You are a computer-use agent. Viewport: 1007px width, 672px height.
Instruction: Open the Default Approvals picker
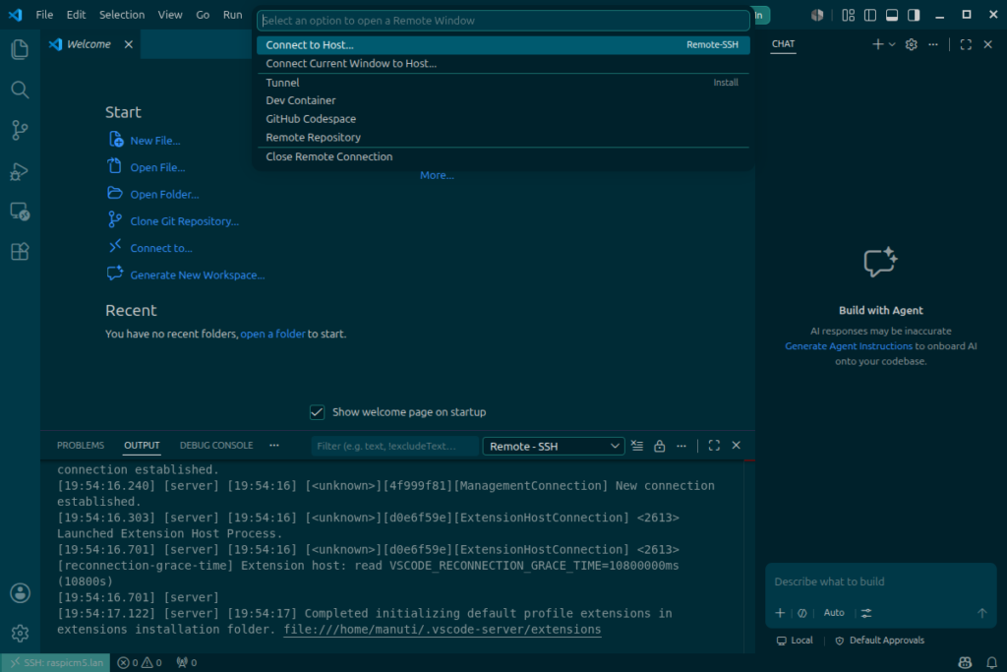coord(880,641)
